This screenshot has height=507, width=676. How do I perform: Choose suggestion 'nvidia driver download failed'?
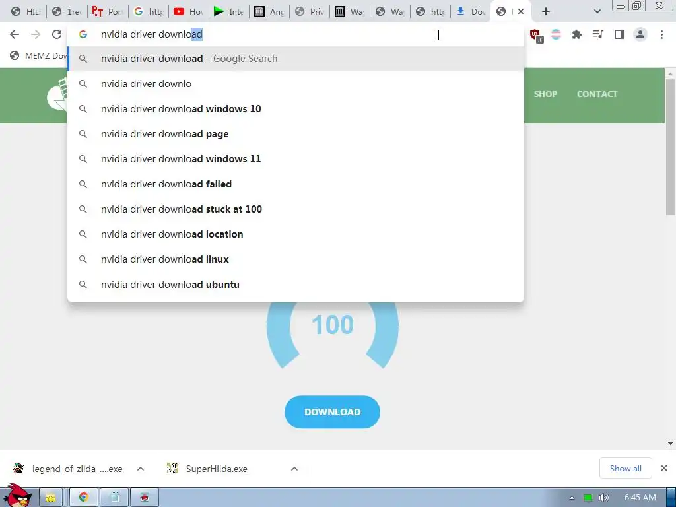coord(296,184)
